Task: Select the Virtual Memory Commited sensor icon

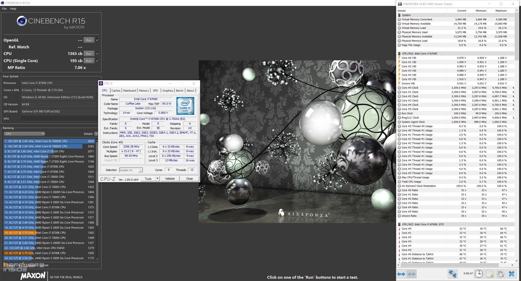Action: (399, 20)
